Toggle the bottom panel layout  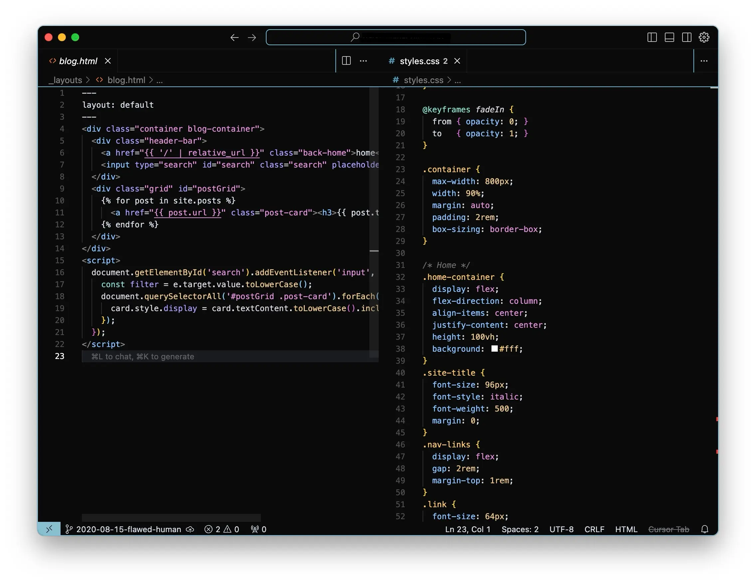click(x=669, y=37)
